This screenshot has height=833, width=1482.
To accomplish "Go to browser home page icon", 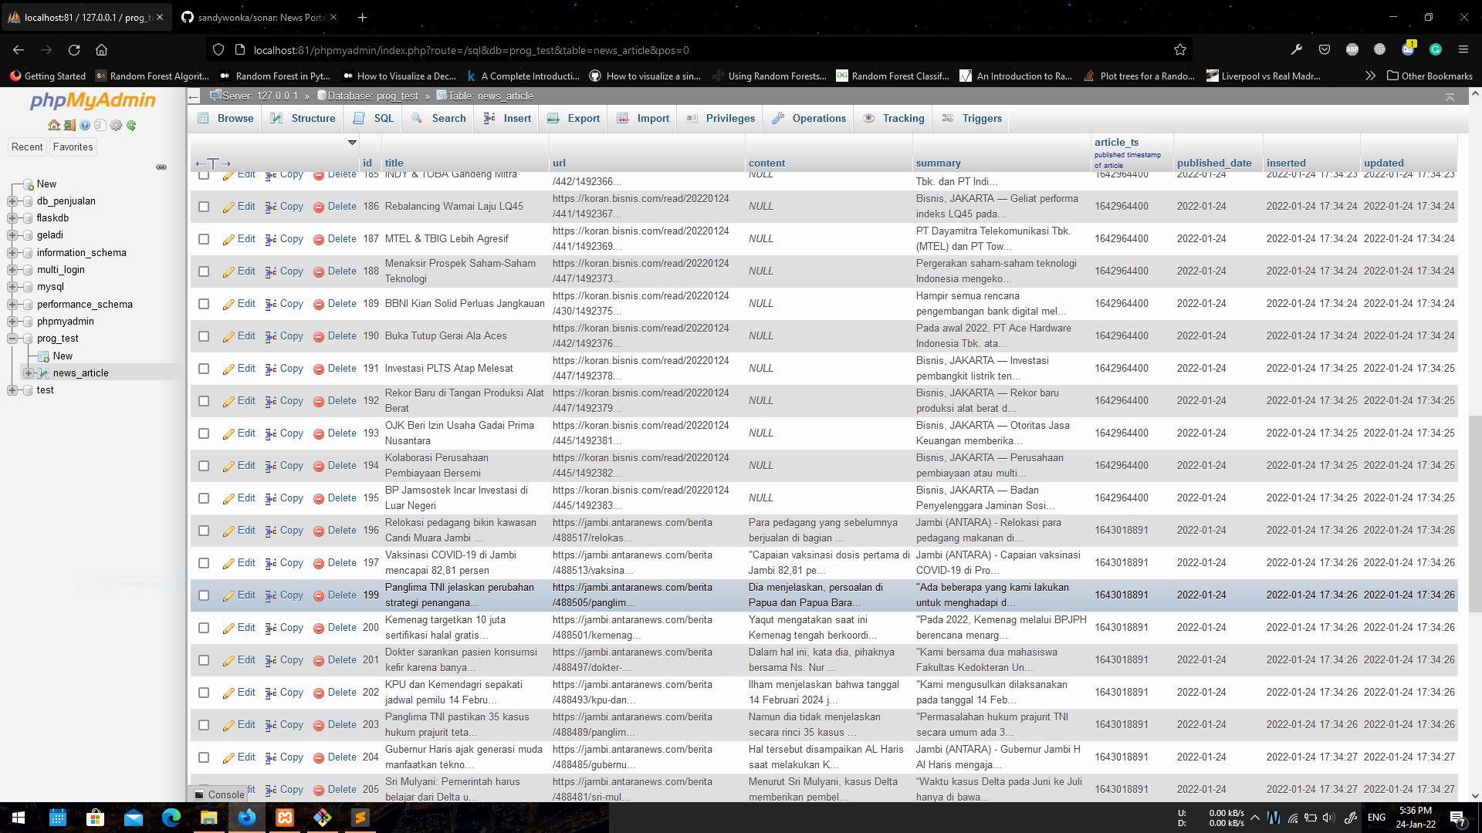I will click(x=101, y=50).
